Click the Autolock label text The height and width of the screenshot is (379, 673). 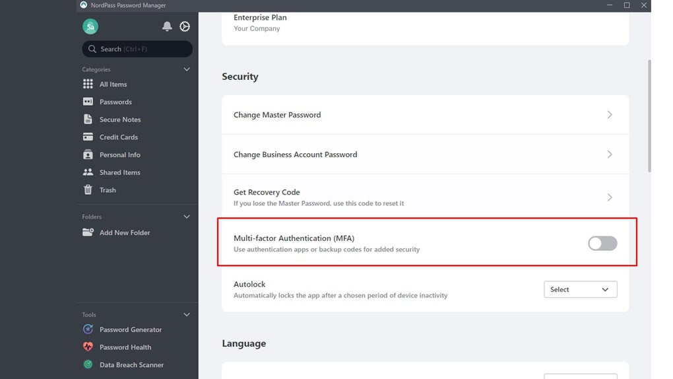click(x=249, y=284)
